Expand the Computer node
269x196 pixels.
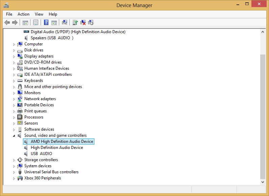14,44
